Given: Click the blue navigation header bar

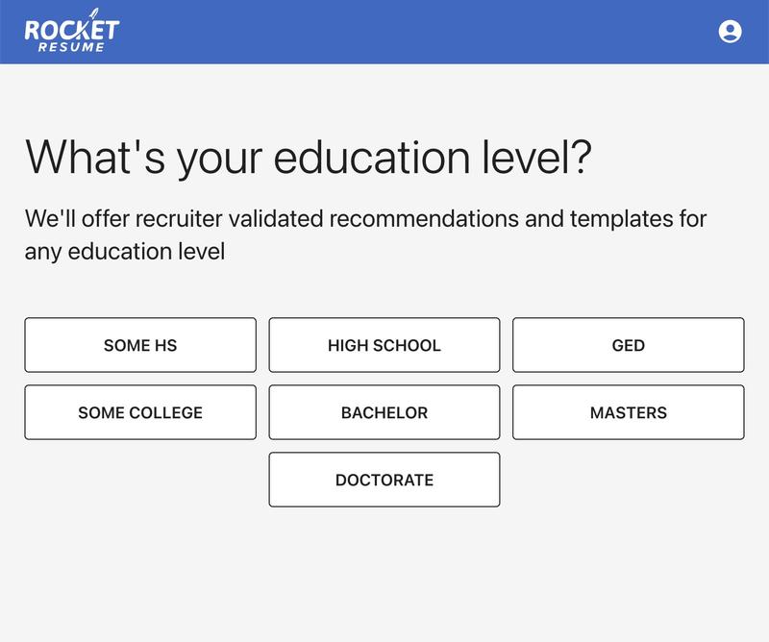Looking at the screenshot, I should click(x=384, y=31).
